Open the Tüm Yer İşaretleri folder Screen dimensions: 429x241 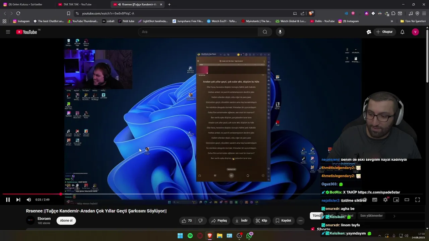click(413, 21)
